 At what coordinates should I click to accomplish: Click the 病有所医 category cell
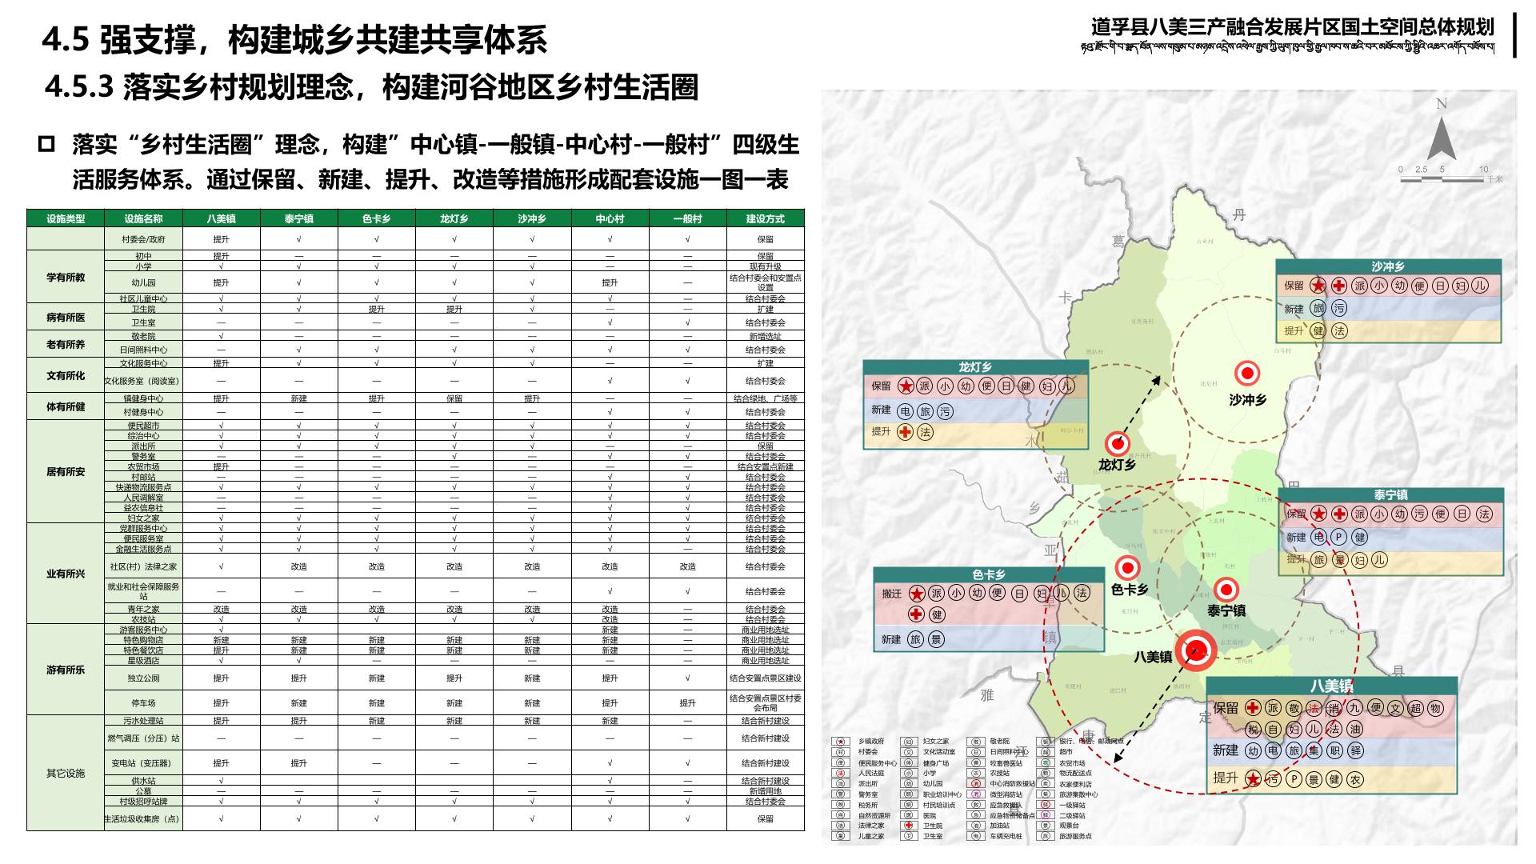point(66,317)
